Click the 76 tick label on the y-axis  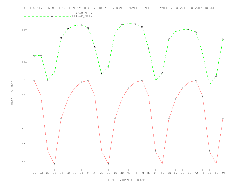pyautogui.click(x=23, y=128)
